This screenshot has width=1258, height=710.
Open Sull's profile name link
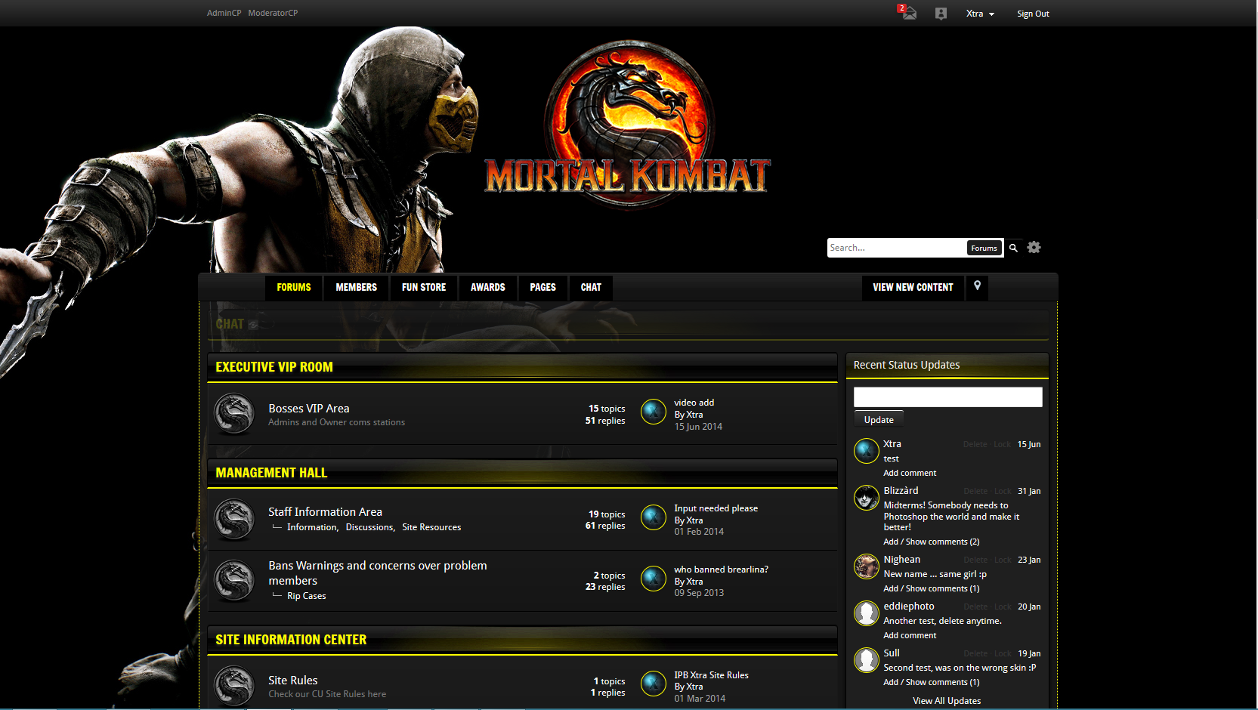892,653
